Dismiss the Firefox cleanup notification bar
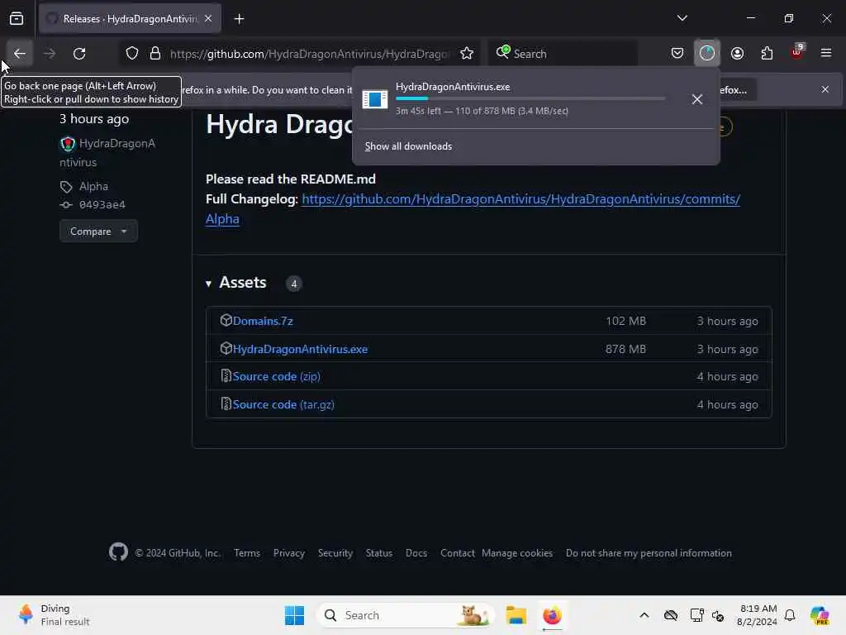 click(825, 89)
